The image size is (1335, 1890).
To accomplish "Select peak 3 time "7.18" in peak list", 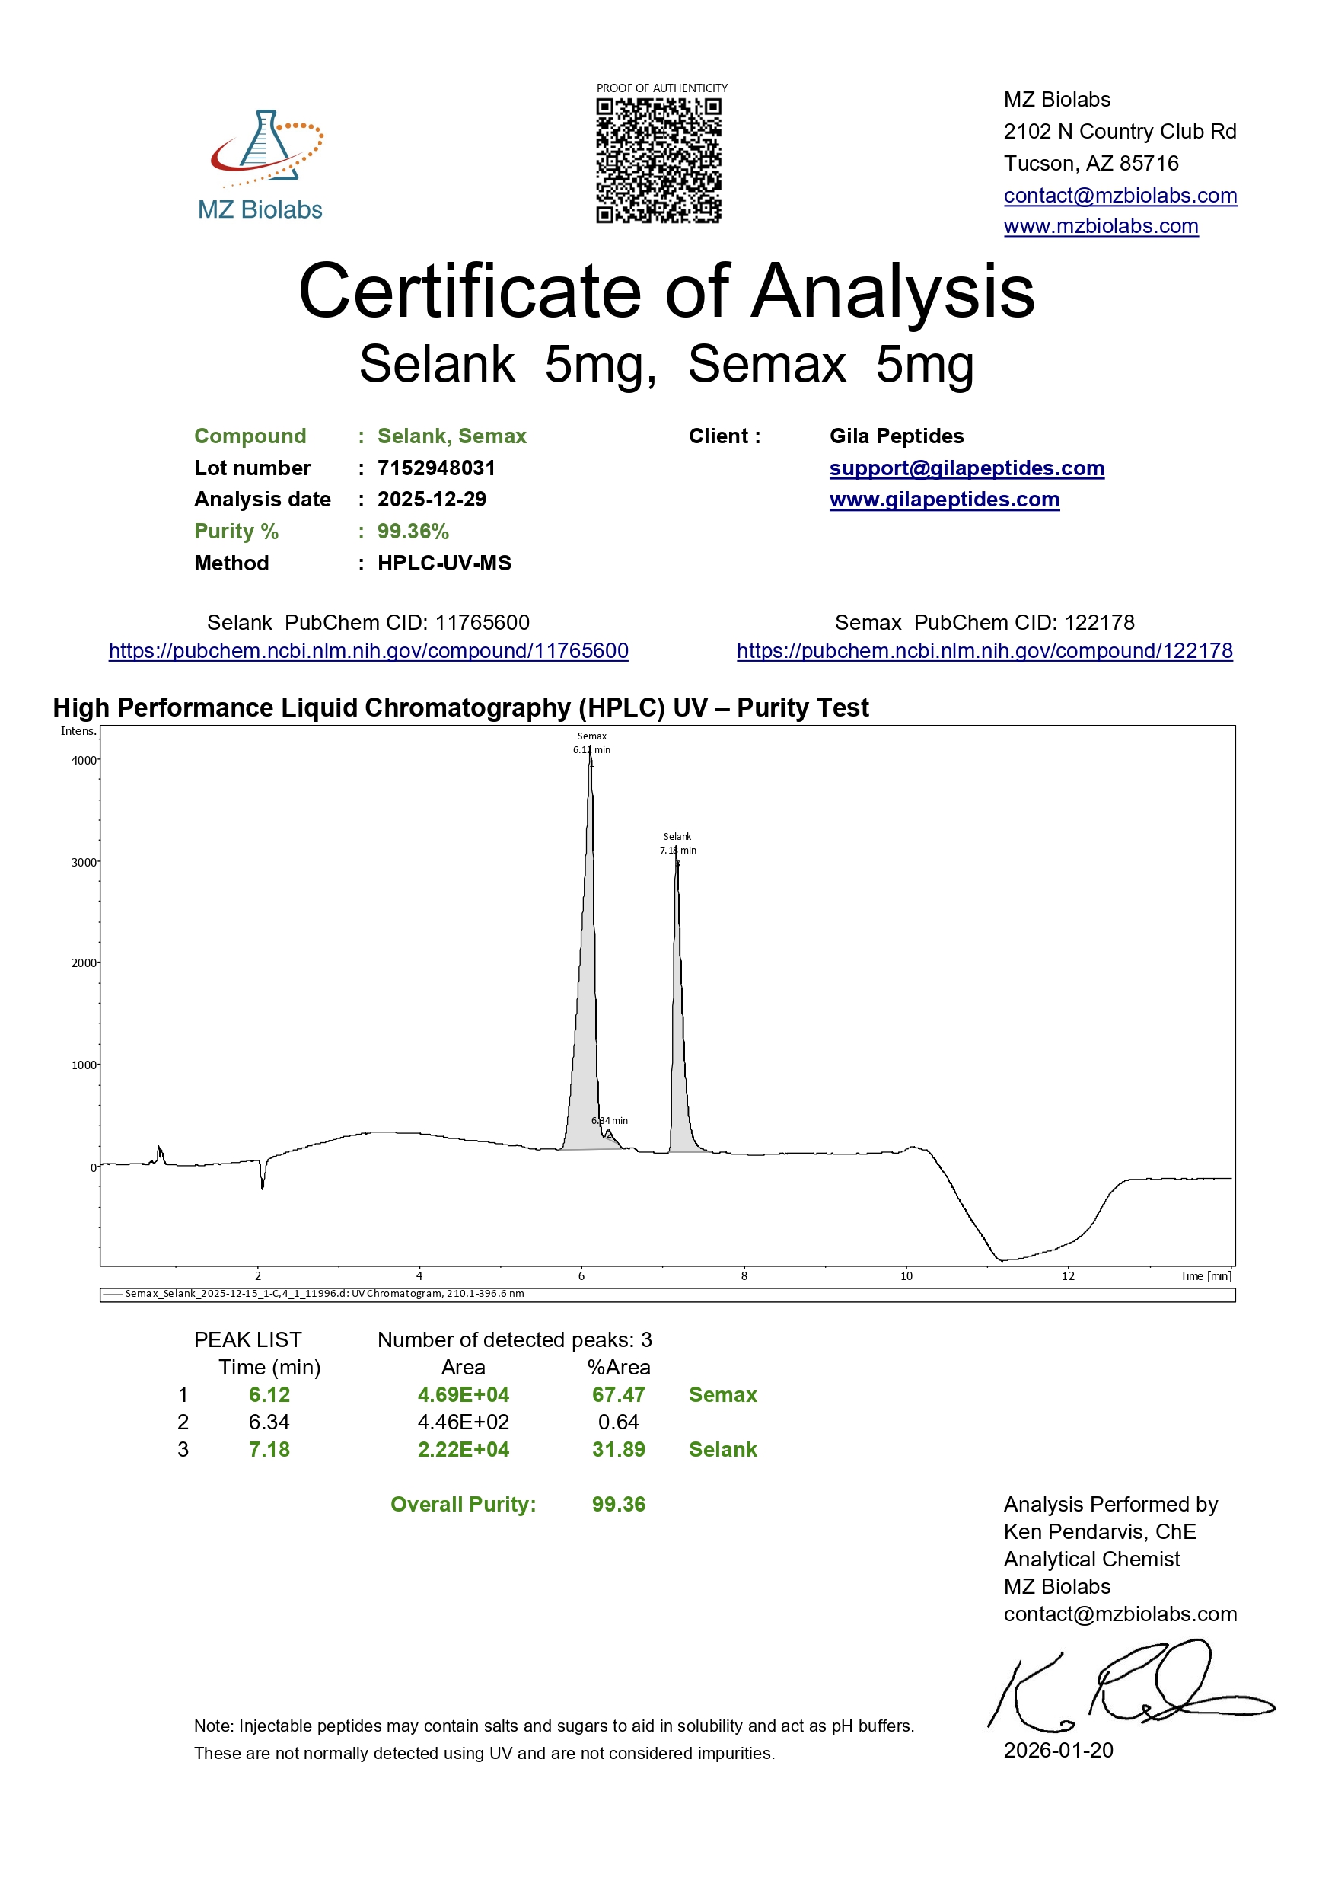I will click(269, 1450).
